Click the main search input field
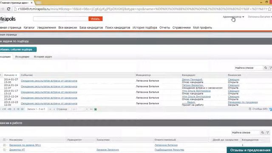 point(61,19)
